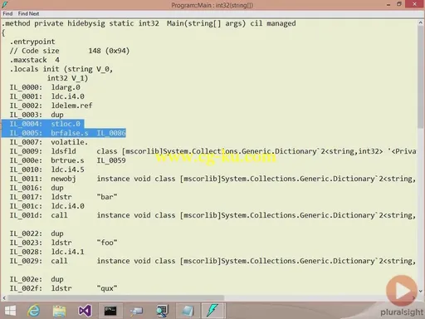Click the 'IL_0002: ldelem.ref' line
The image size is (425, 319).
(x=51, y=106)
